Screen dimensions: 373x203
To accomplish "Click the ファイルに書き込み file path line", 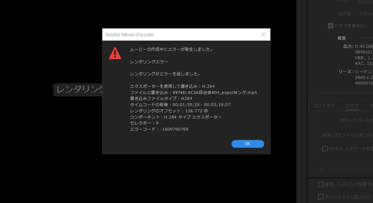I will click(194, 92).
